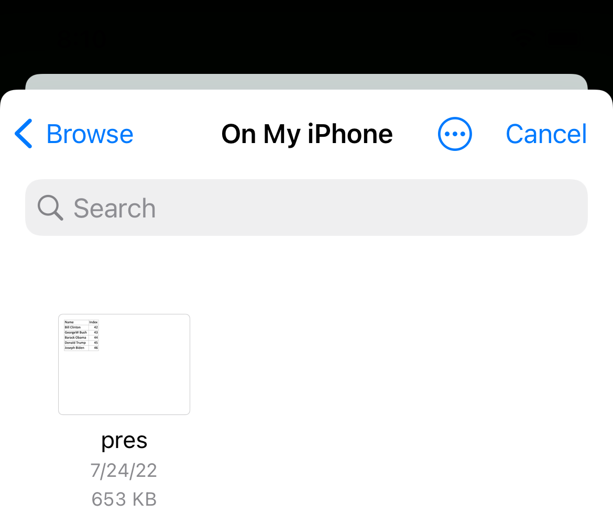Tap the pres file name label

tap(124, 440)
